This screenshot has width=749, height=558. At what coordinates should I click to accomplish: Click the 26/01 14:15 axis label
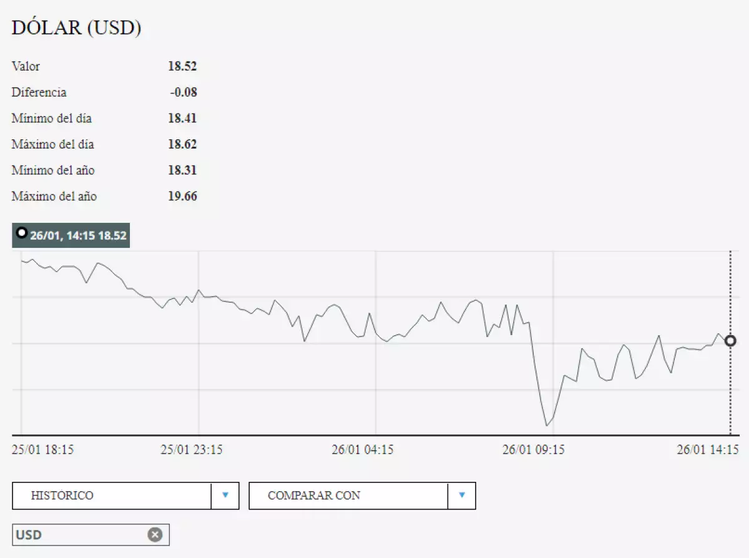click(x=708, y=449)
